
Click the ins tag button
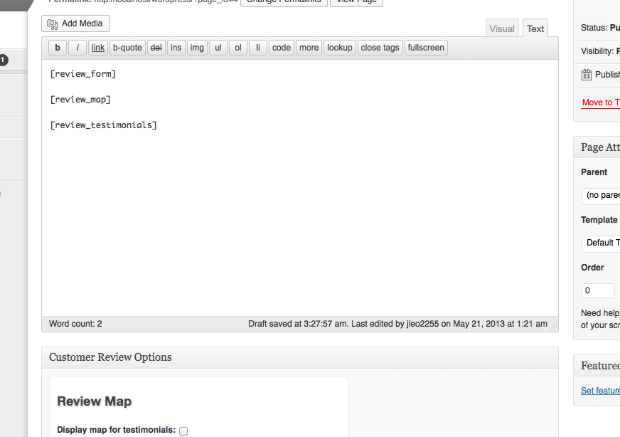click(x=176, y=48)
